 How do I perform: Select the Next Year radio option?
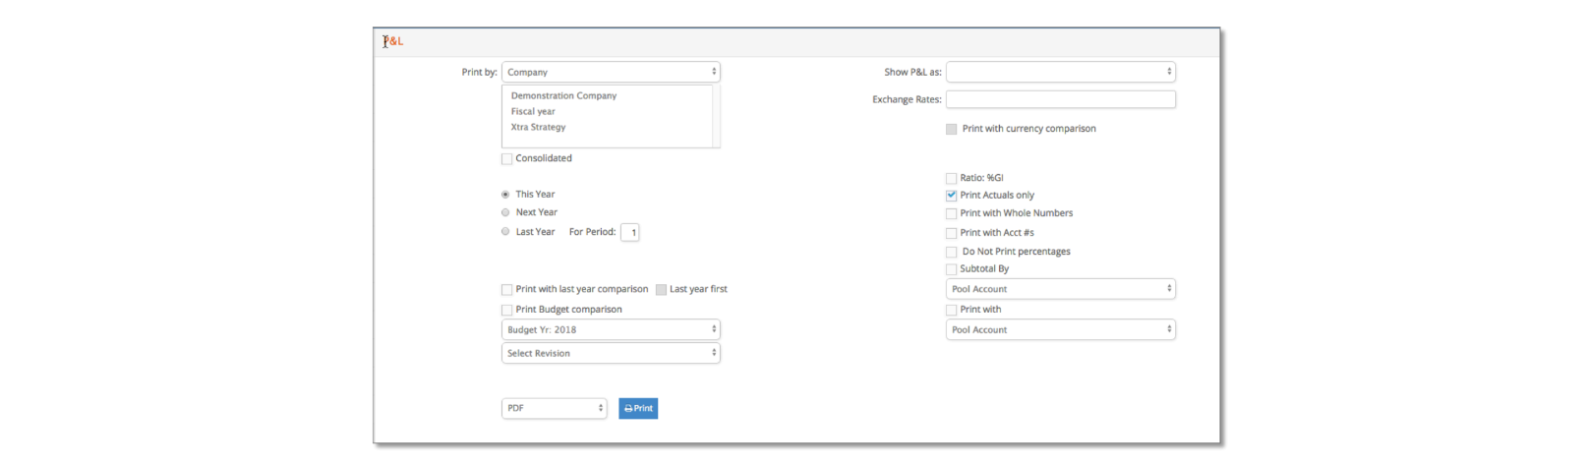tap(505, 212)
